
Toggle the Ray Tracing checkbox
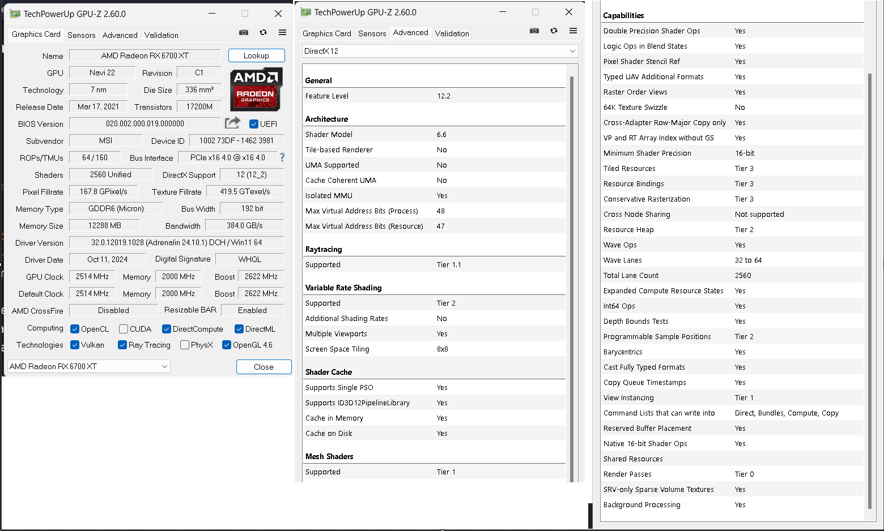[x=122, y=345]
